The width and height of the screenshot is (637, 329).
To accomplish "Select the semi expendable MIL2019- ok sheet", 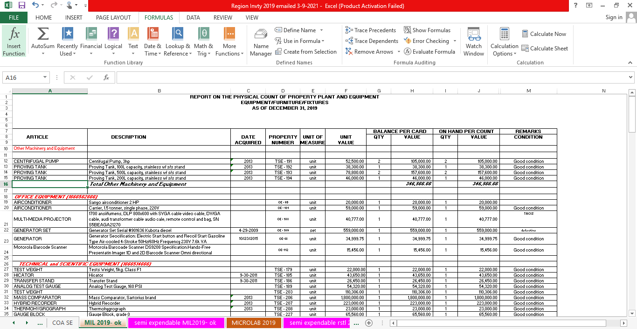I will pos(175,323).
